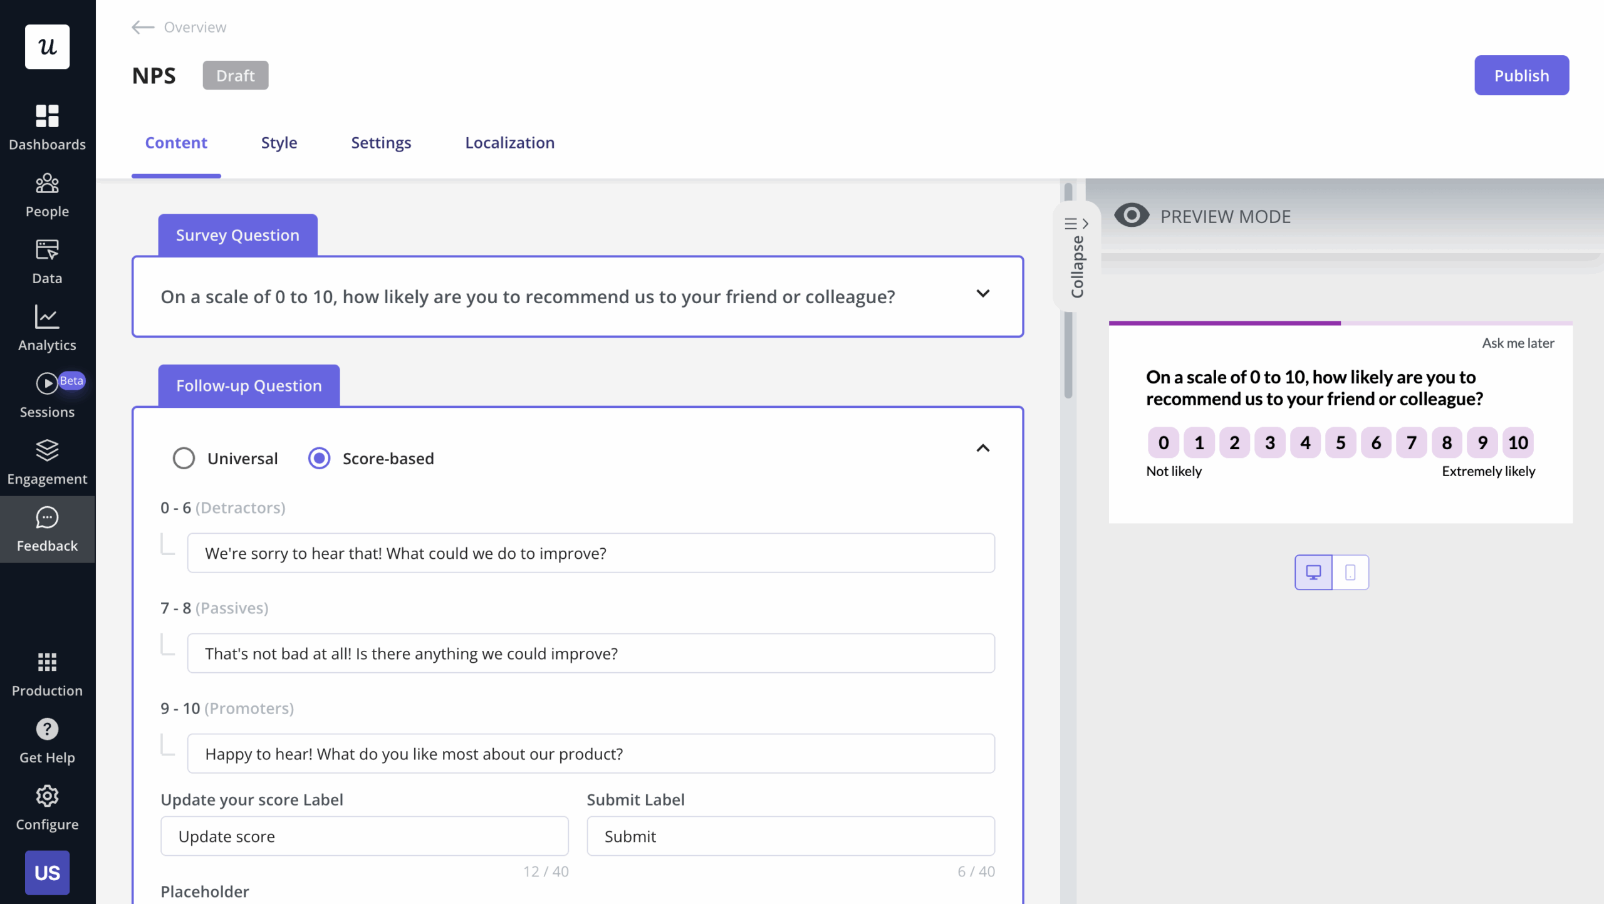Image resolution: width=1604 pixels, height=904 pixels.
Task: Click Ask me later in preview
Action: tap(1518, 343)
